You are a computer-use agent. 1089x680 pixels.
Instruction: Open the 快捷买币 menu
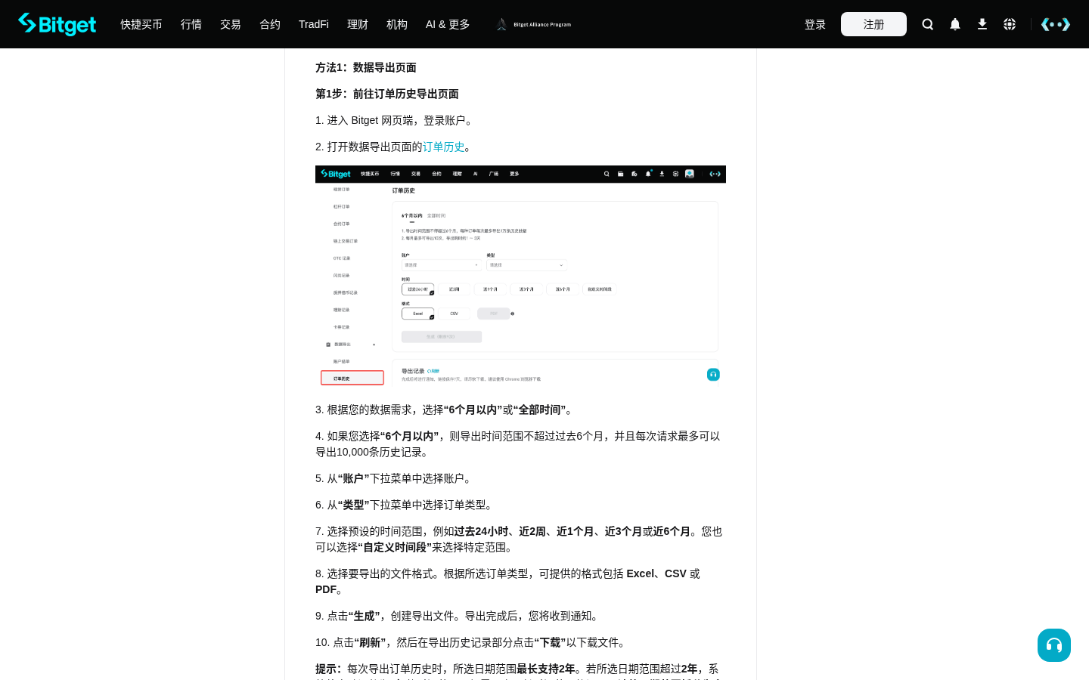pos(141,24)
